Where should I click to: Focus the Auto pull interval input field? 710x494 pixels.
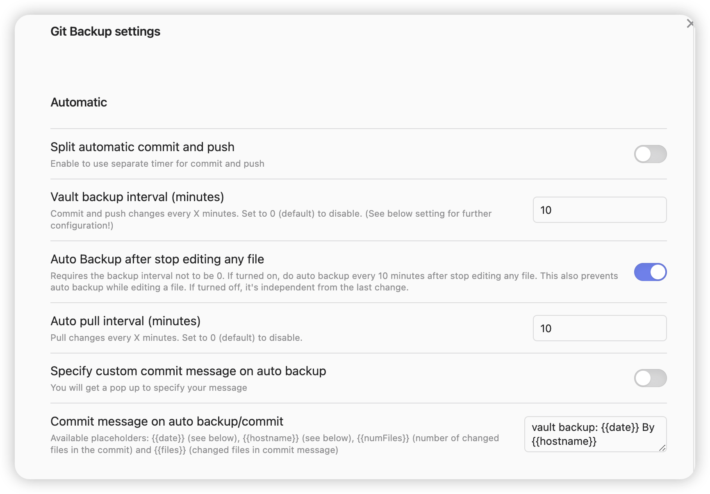pos(600,328)
